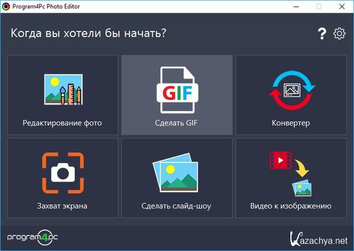Choose the 'Конвертер' label

[291, 123]
